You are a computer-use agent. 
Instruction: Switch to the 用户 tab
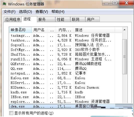point(92,19)
